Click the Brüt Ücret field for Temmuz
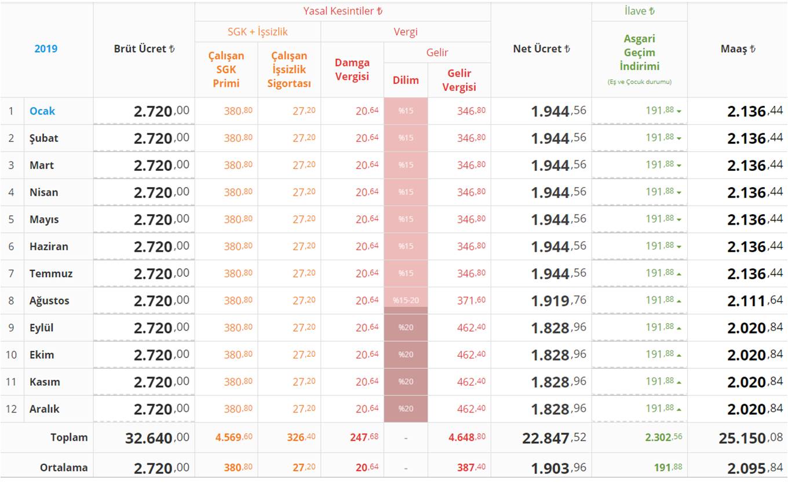This screenshot has width=788, height=483. coord(144,273)
